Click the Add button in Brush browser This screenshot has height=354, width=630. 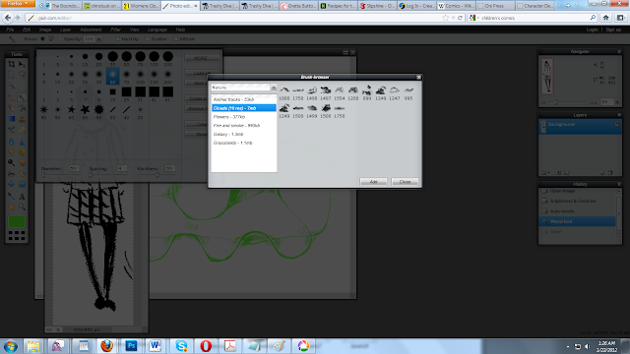(373, 182)
